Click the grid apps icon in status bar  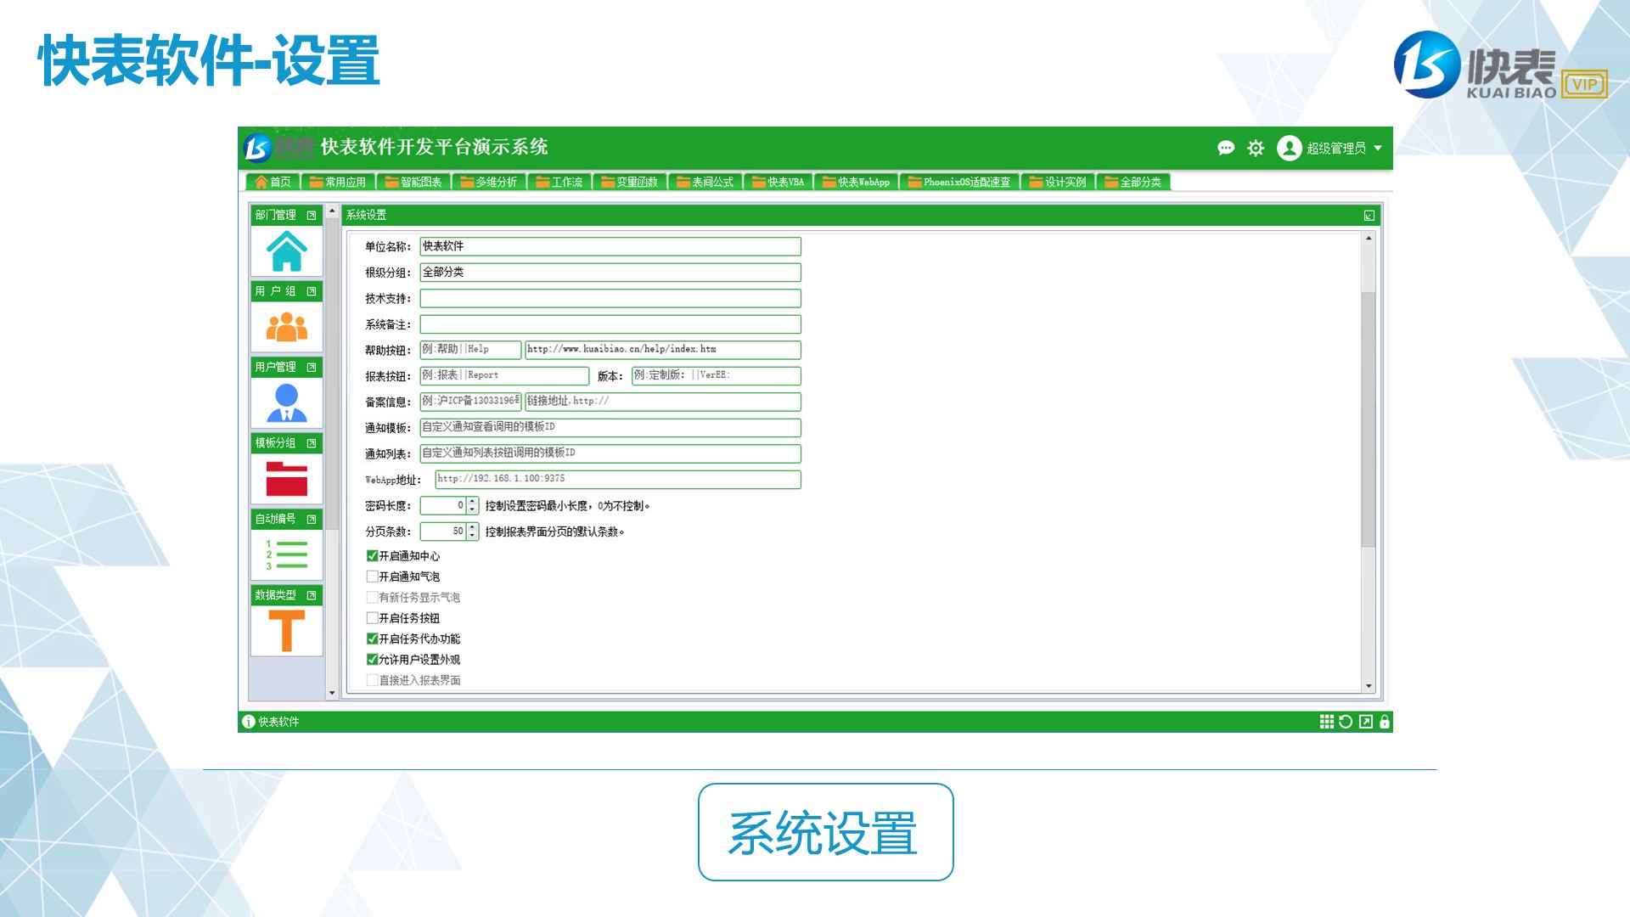pyautogui.click(x=1326, y=722)
